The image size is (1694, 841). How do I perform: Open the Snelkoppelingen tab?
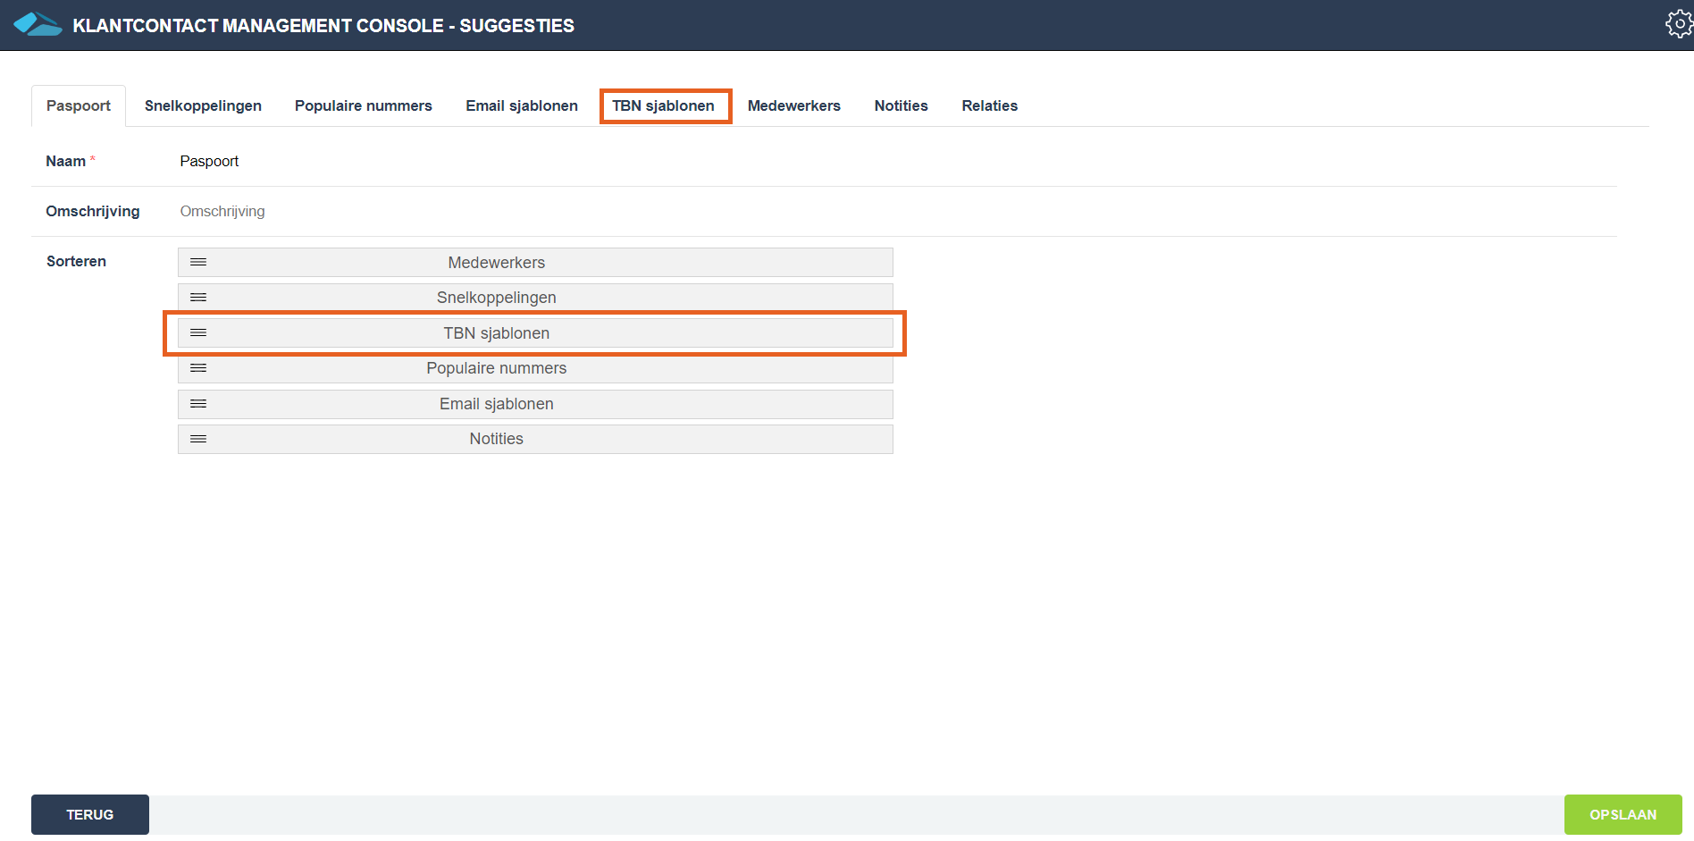click(203, 105)
